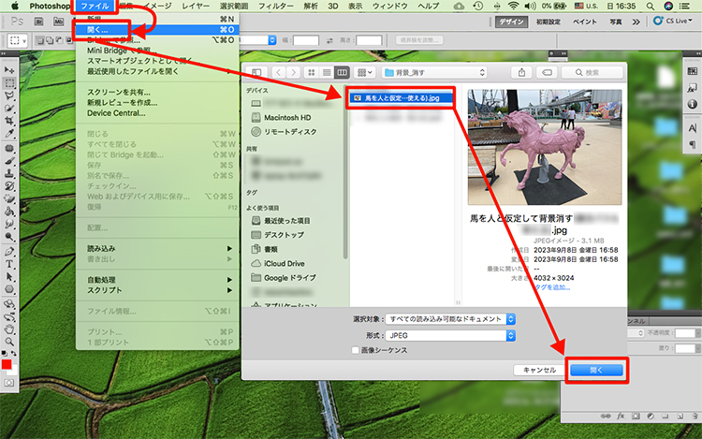Select the Brush tool
Screen dimensions: 702x439
point(9,161)
